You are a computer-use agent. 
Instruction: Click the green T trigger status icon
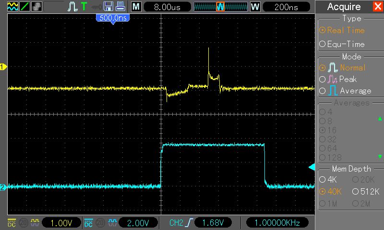coord(84,7)
